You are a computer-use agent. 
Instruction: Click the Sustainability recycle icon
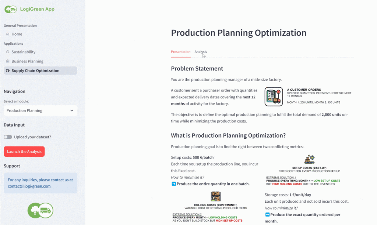8,52
